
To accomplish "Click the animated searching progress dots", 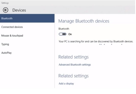I will 111,44.
